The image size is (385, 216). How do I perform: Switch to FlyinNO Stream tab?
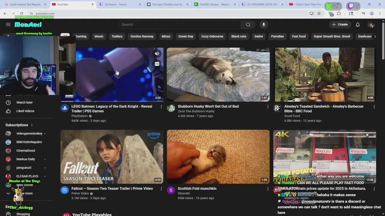tap(215, 4)
